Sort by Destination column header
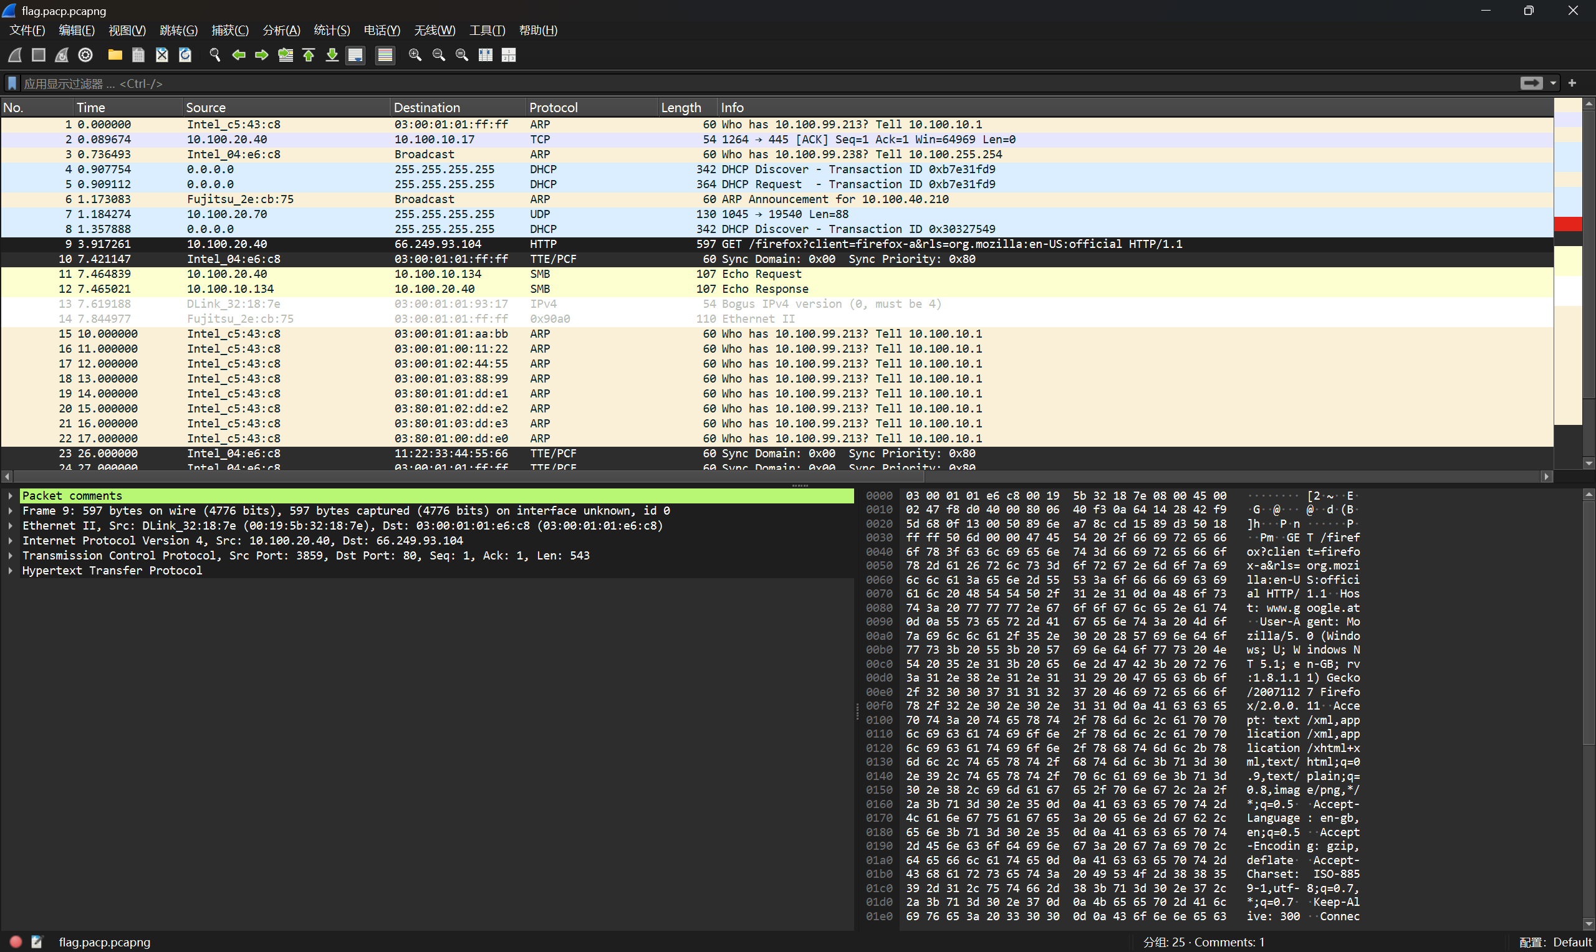 click(x=458, y=107)
